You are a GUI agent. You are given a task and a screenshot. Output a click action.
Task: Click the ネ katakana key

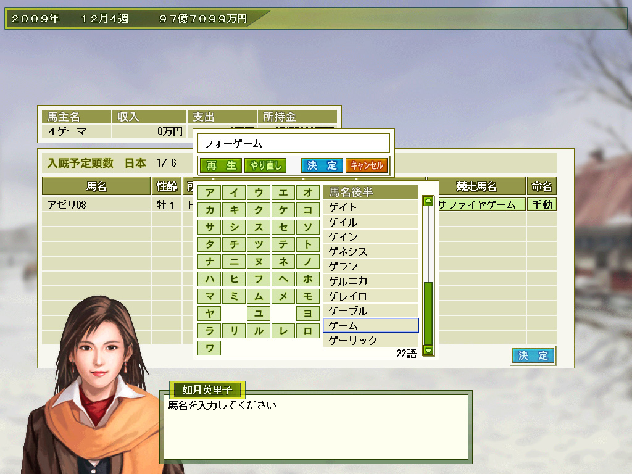click(283, 262)
